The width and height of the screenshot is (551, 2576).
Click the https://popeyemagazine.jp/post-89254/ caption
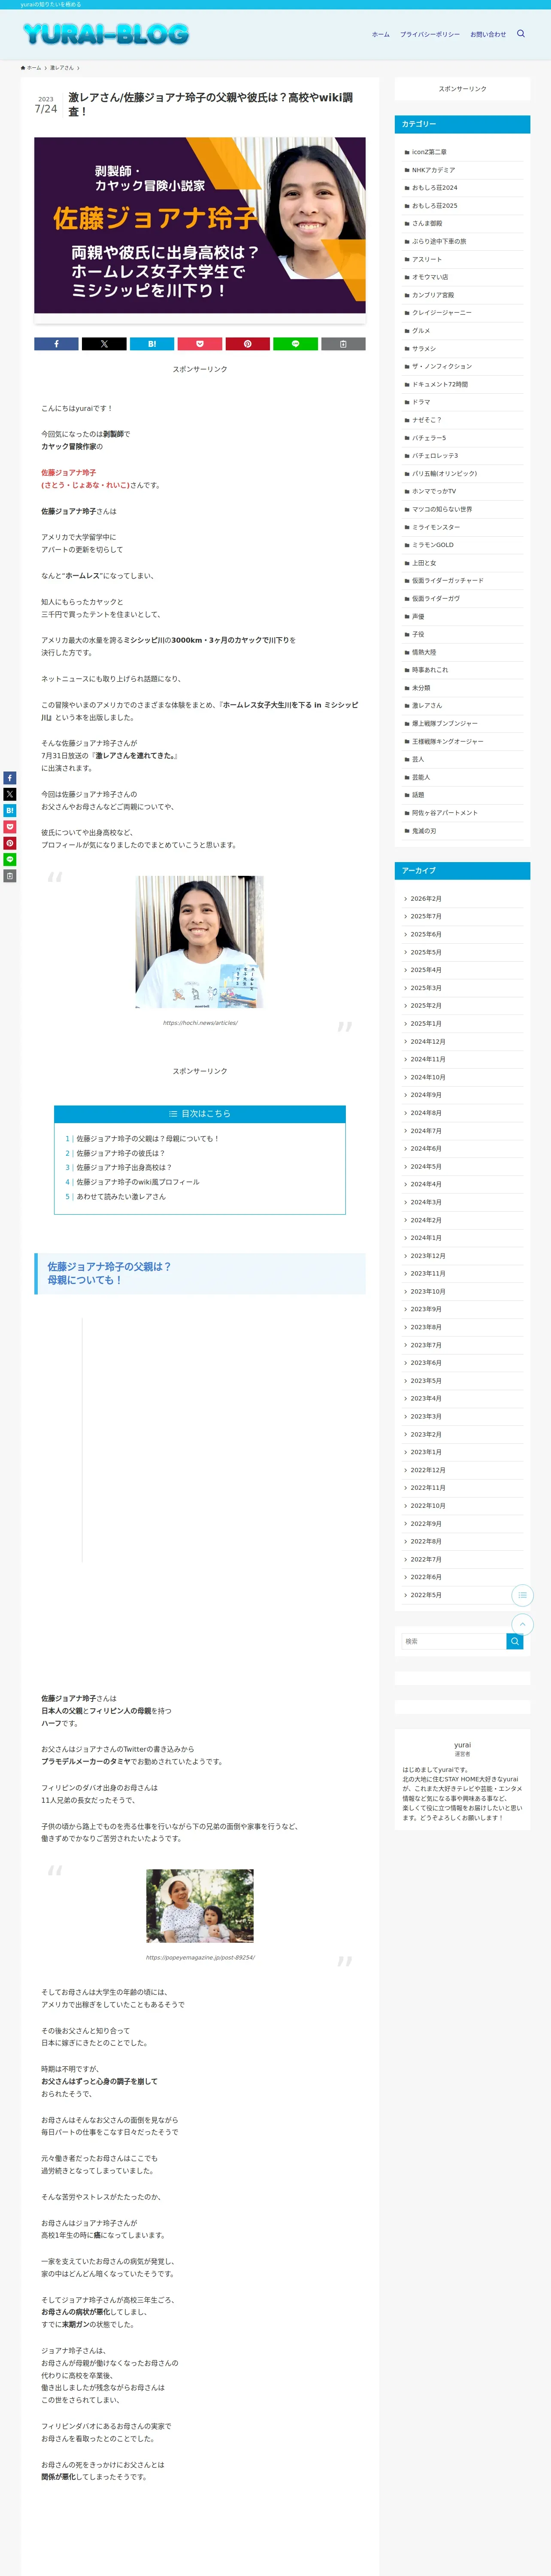[x=200, y=1958]
